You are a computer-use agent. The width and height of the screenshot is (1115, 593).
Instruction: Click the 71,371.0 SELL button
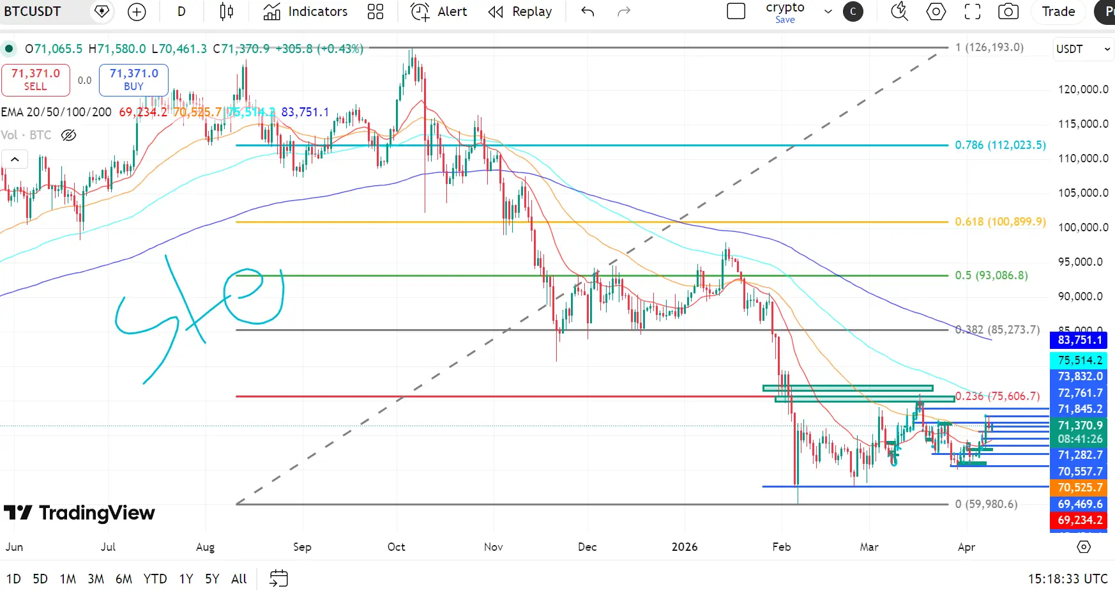tap(36, 80)
